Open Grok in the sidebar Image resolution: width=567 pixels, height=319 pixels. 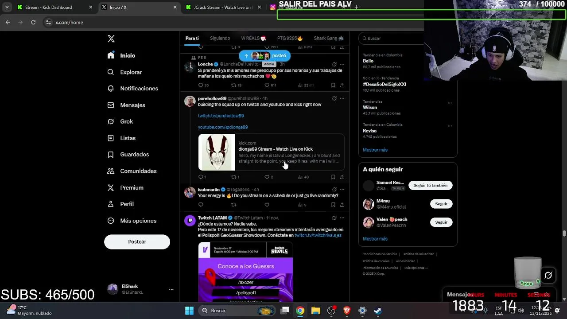tap(120, 121)
